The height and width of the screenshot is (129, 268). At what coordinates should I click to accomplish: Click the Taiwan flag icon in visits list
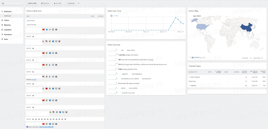click(46, 89)
